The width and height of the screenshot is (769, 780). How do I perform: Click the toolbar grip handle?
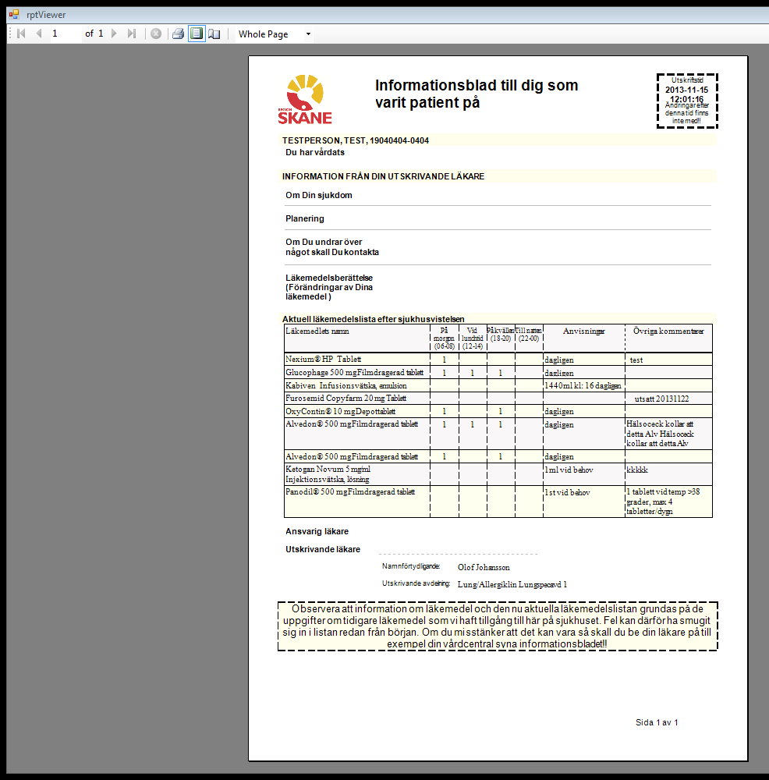pos(10,34)
